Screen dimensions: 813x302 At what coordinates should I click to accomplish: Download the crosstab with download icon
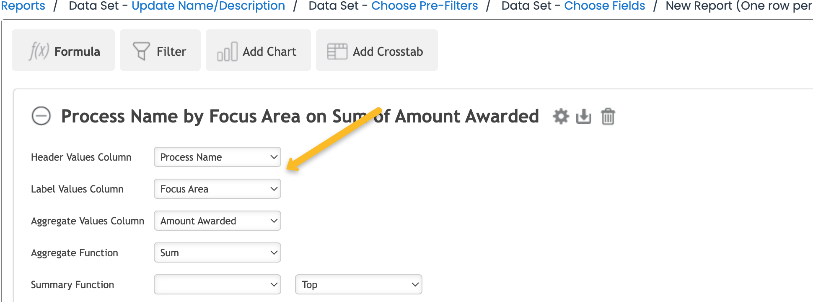click(x=584, y=116)
